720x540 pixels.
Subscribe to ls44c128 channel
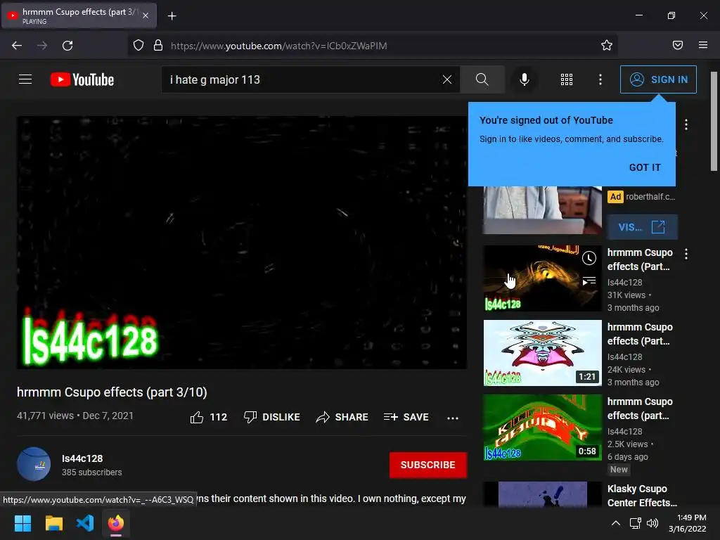pyautogui.click(x=428, y=465)
